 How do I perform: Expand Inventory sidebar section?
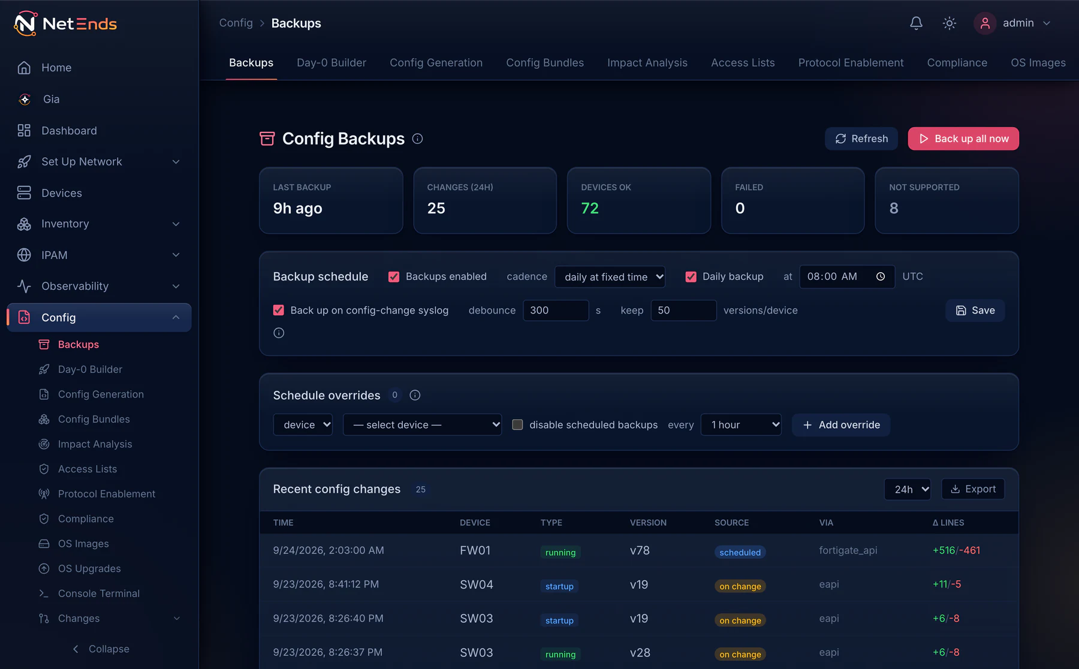point(176,224)
